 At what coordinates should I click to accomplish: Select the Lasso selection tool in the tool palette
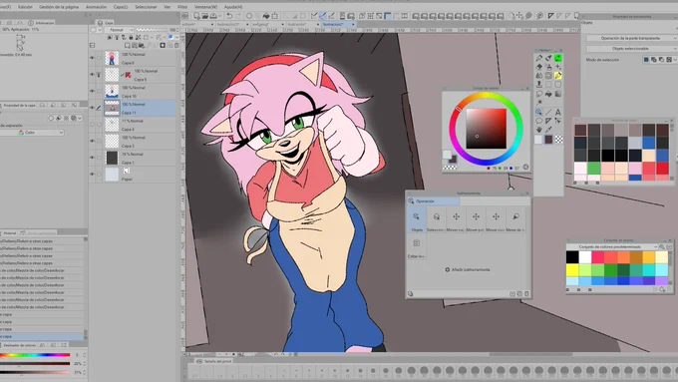coord(539,94)
